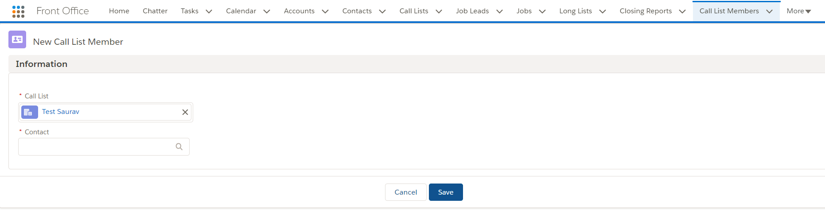Click the Contact search magnifier icon
The width and height of the screenshot is (825, 211).
(179, 147)
